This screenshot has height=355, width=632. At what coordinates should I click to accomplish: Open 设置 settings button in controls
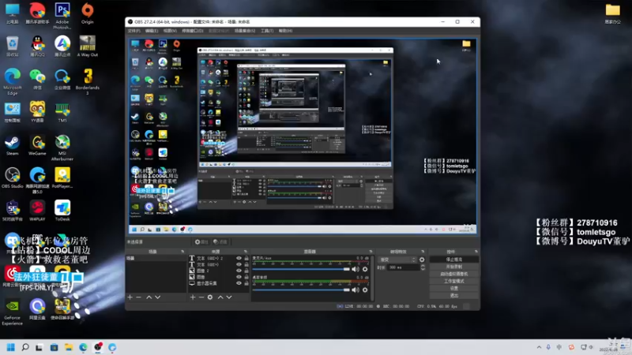point(453,289)
